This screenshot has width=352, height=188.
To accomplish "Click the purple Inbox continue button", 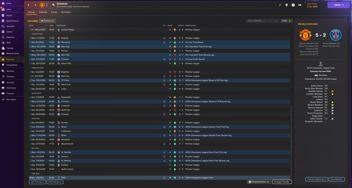I will 339,5.
